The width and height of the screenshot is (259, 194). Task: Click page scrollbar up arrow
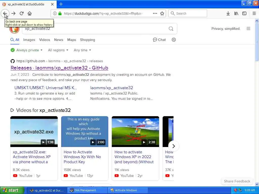[257, 21]
